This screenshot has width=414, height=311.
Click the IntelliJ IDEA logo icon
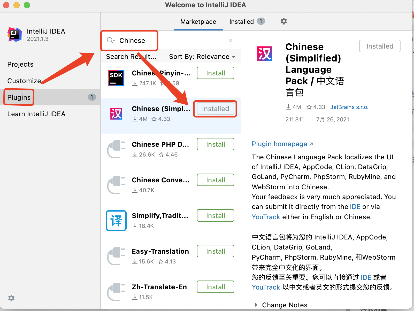(x=14, y=35)
